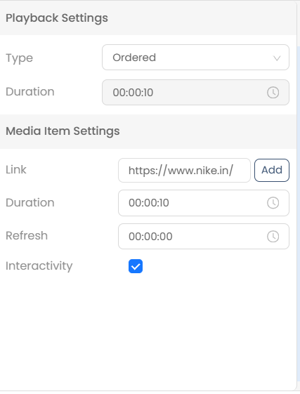
Task: Click Duration label under Playback Settings
Action: coord(30,92)
